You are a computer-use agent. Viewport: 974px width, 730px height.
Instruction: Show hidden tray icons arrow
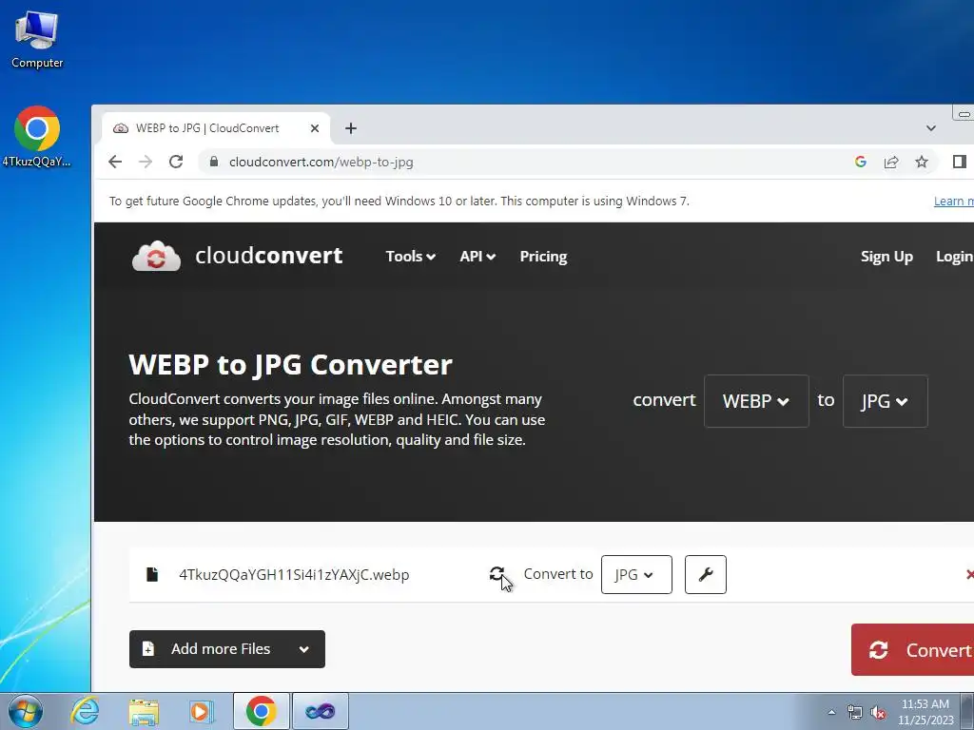[x=831, y=712]
